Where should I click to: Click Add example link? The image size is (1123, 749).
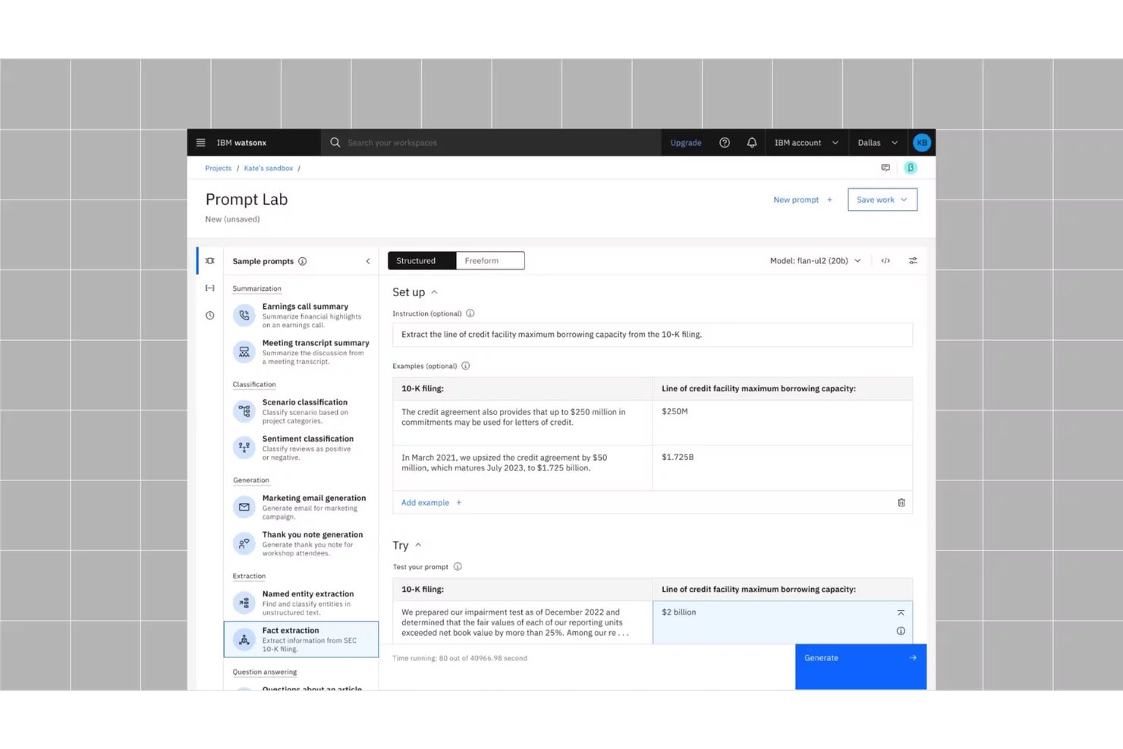click(432, 502)
